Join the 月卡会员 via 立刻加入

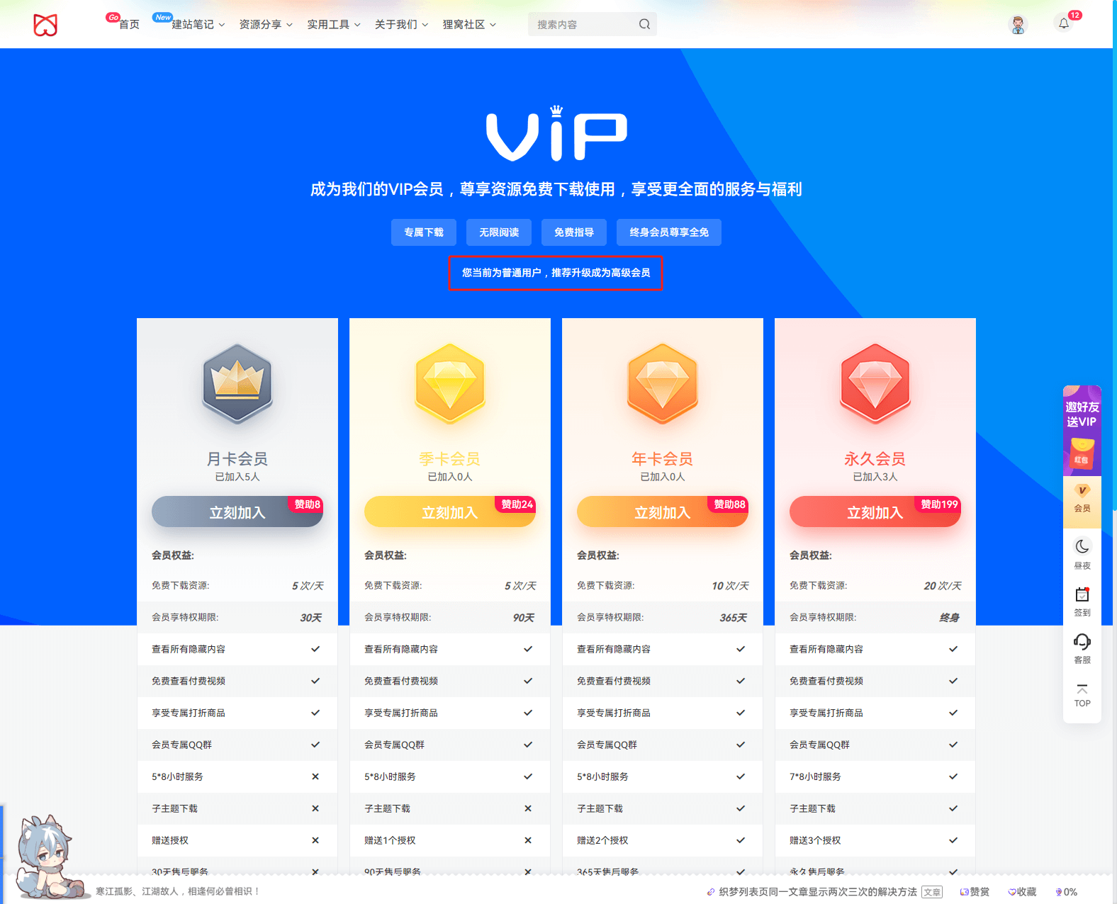click(x=237, y=512)
